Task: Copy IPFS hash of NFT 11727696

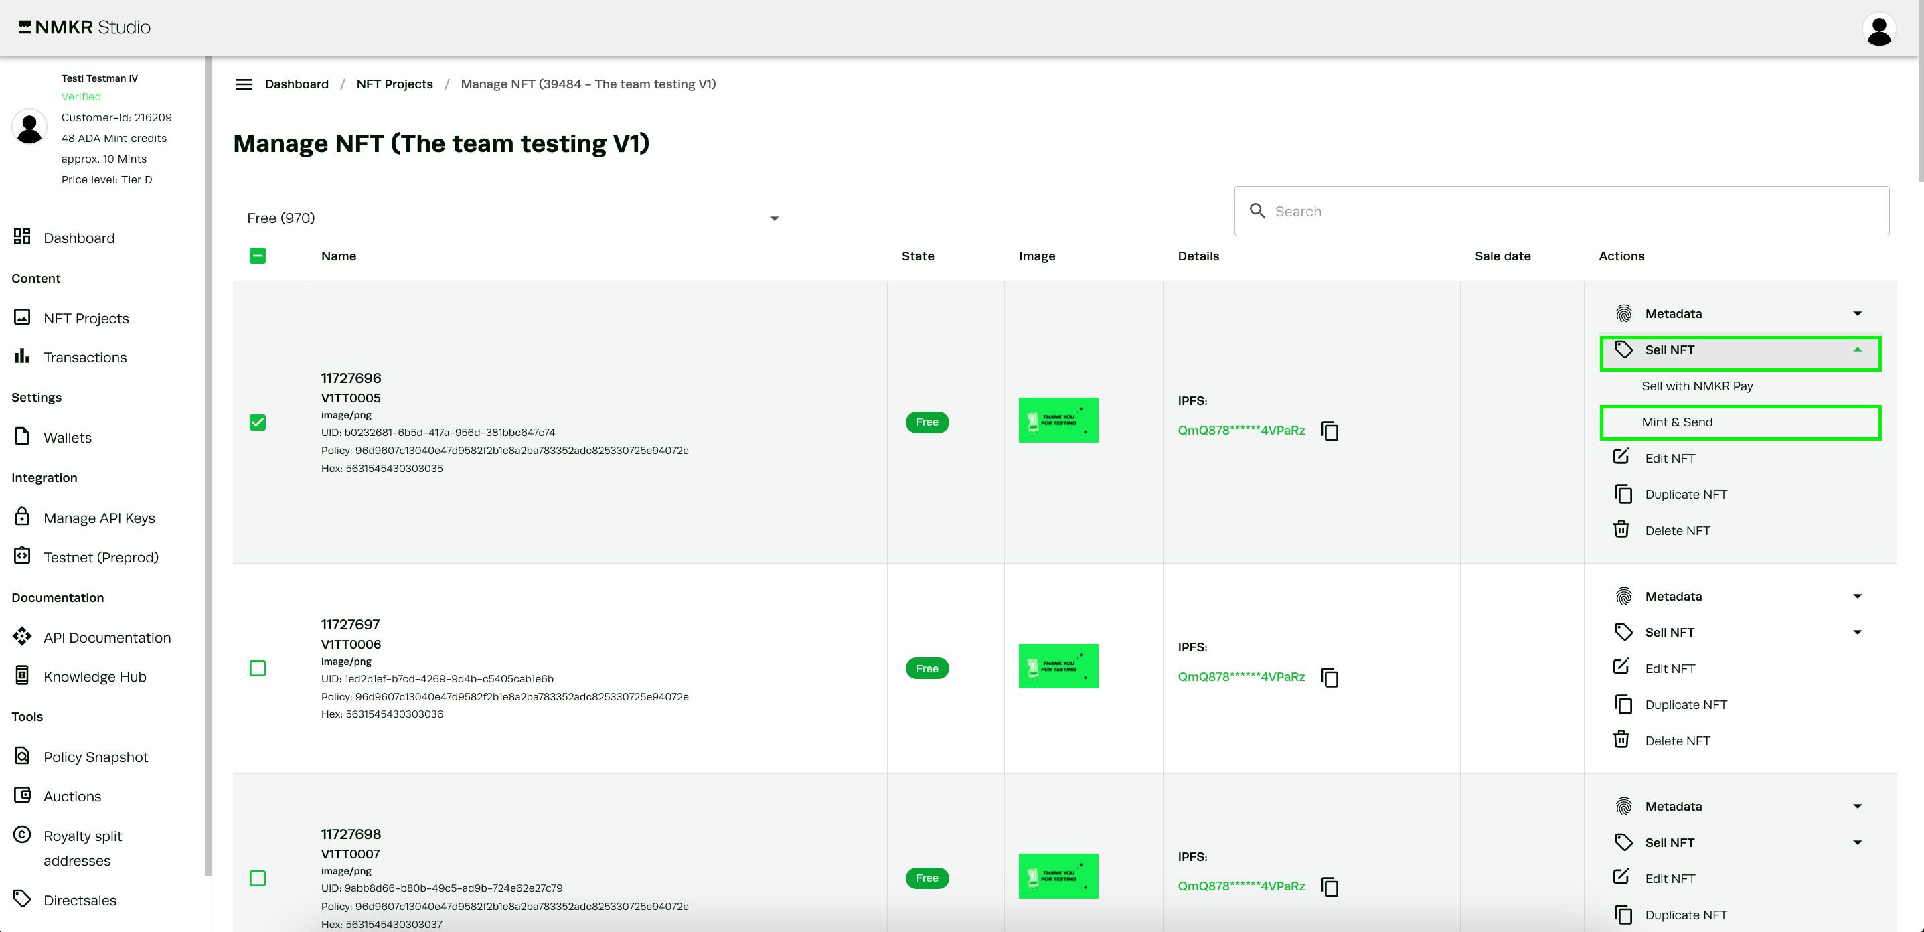Action: click(x=1330, y=431)
